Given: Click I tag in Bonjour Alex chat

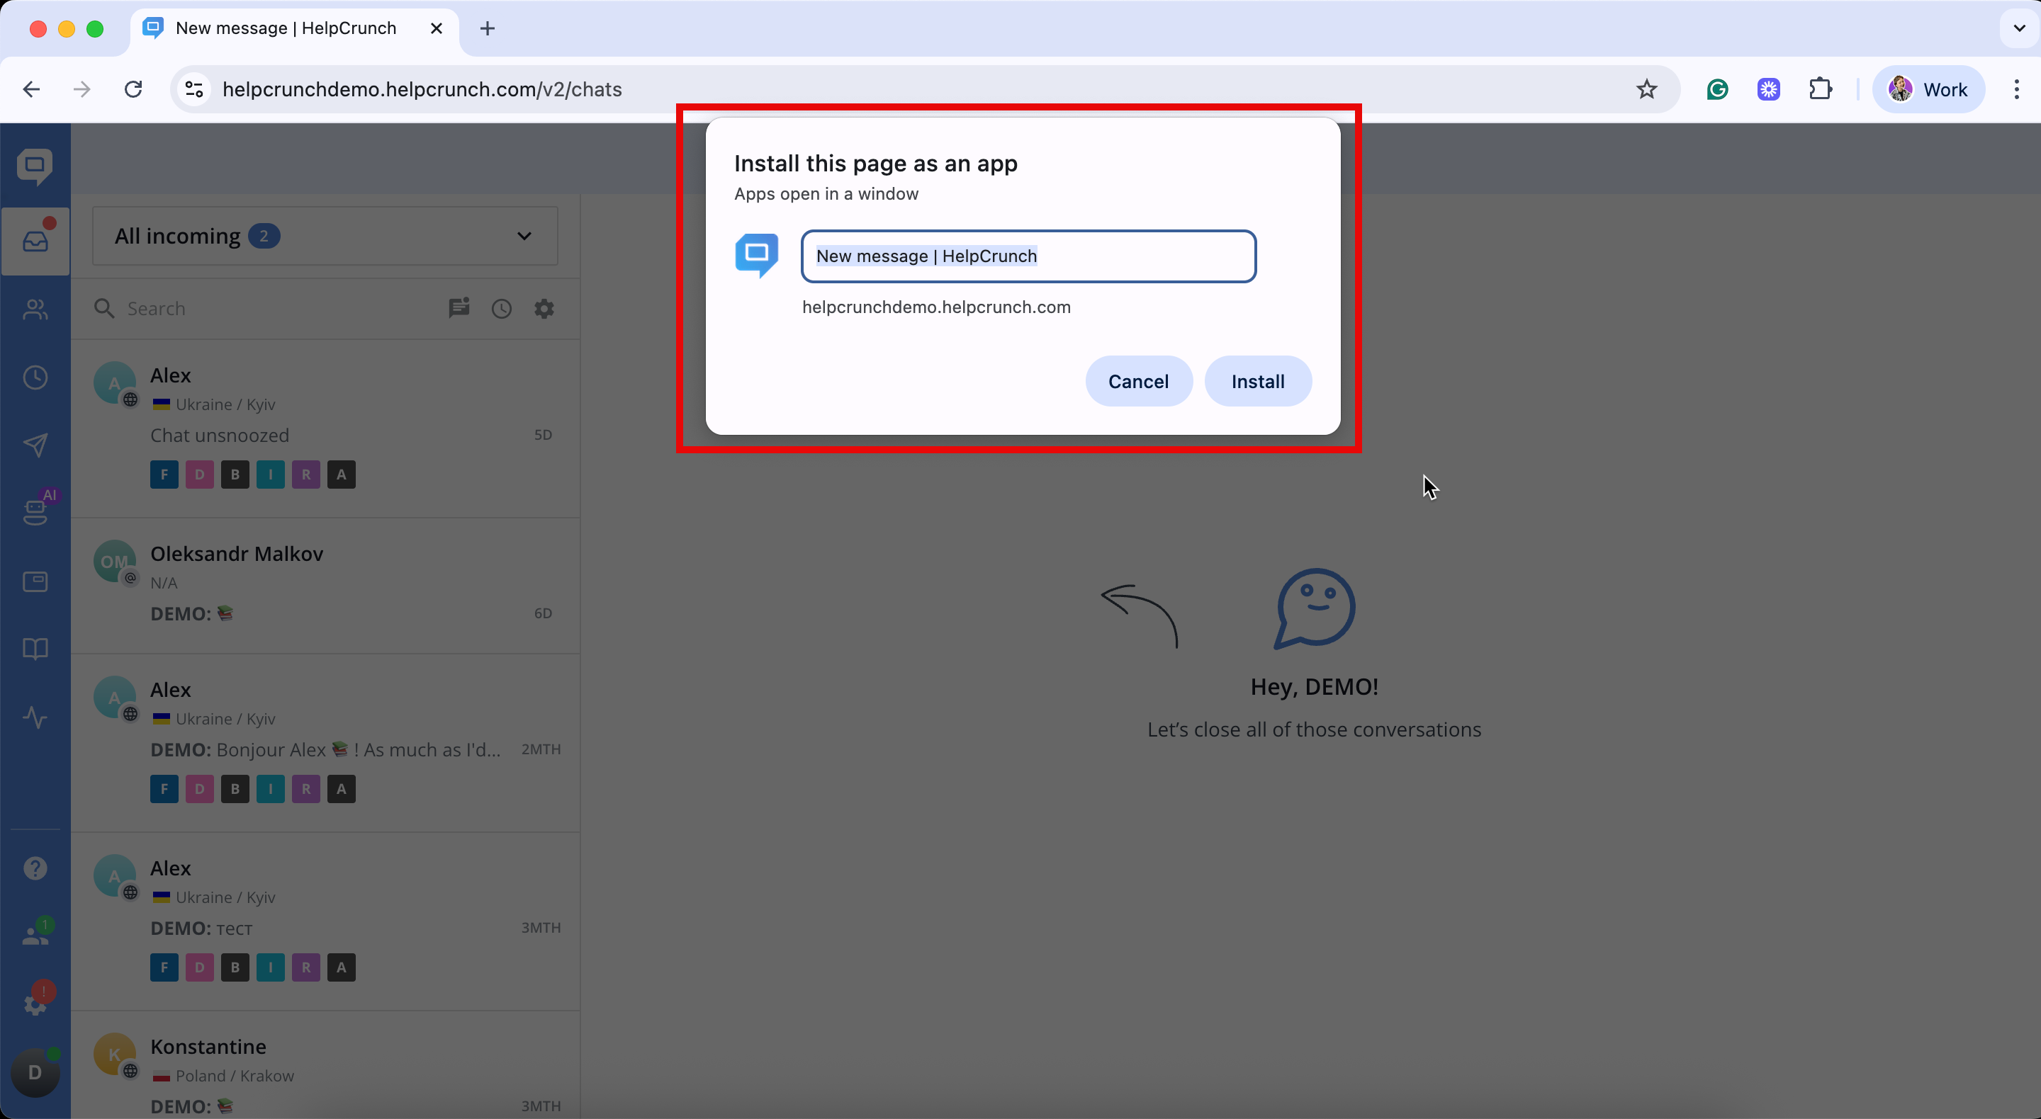Looking at the screenshot, I should coord(270,789).
